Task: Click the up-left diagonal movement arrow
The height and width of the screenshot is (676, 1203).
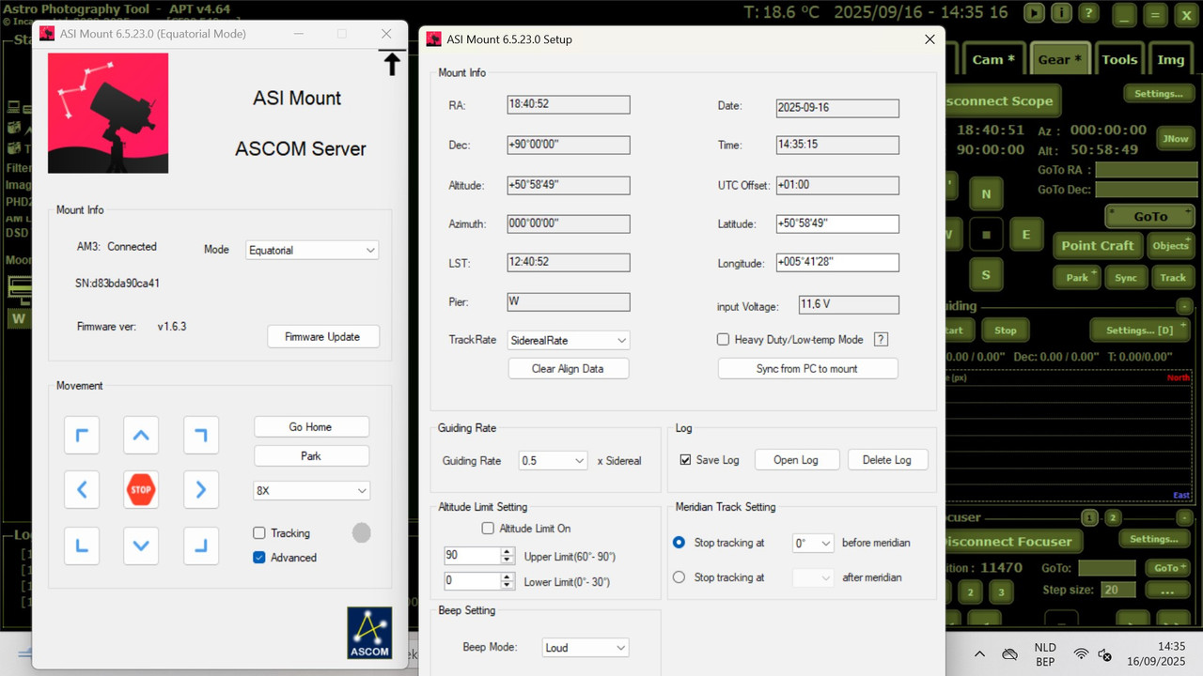Action: pos(82,436)
